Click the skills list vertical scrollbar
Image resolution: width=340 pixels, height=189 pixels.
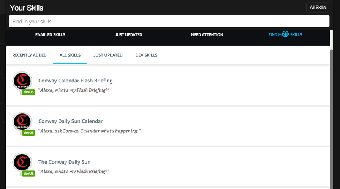(331, 113)
